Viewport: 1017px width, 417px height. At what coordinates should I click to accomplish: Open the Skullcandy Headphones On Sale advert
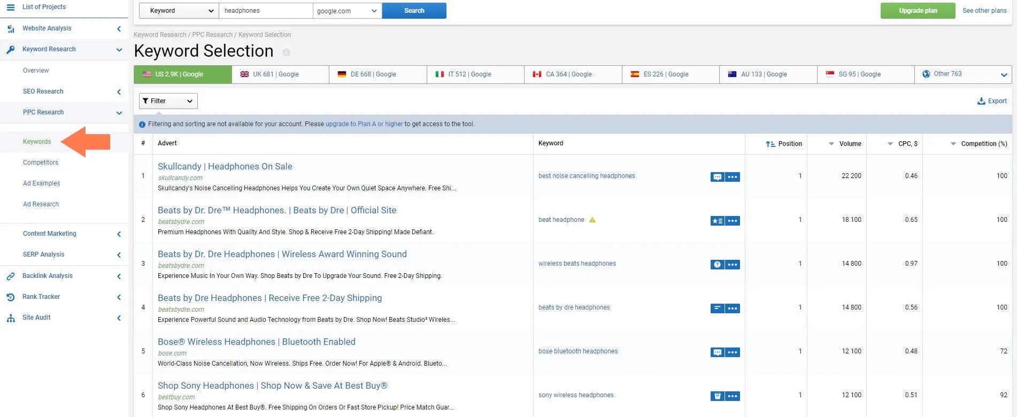click(x=225, y=166)
